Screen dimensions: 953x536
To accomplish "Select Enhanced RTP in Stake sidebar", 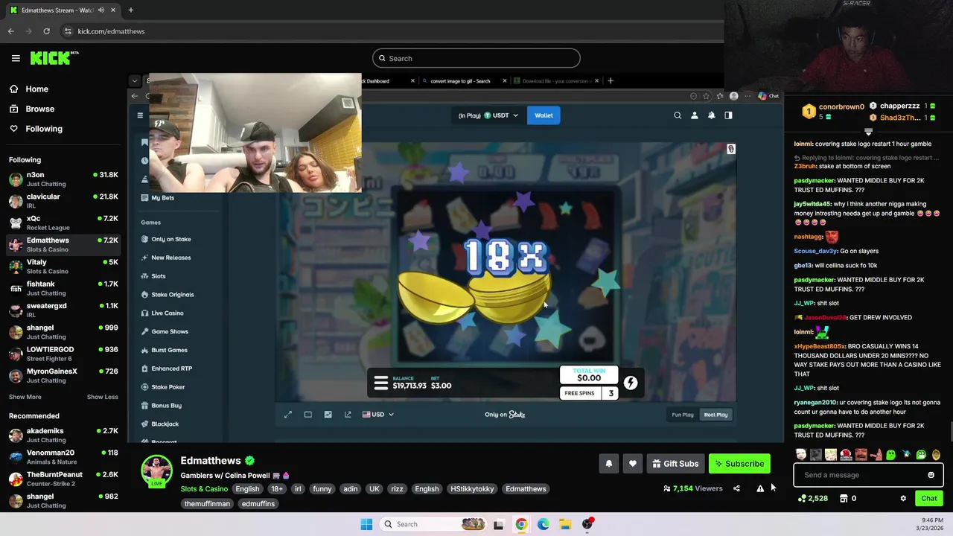I will tap(167, 368).
